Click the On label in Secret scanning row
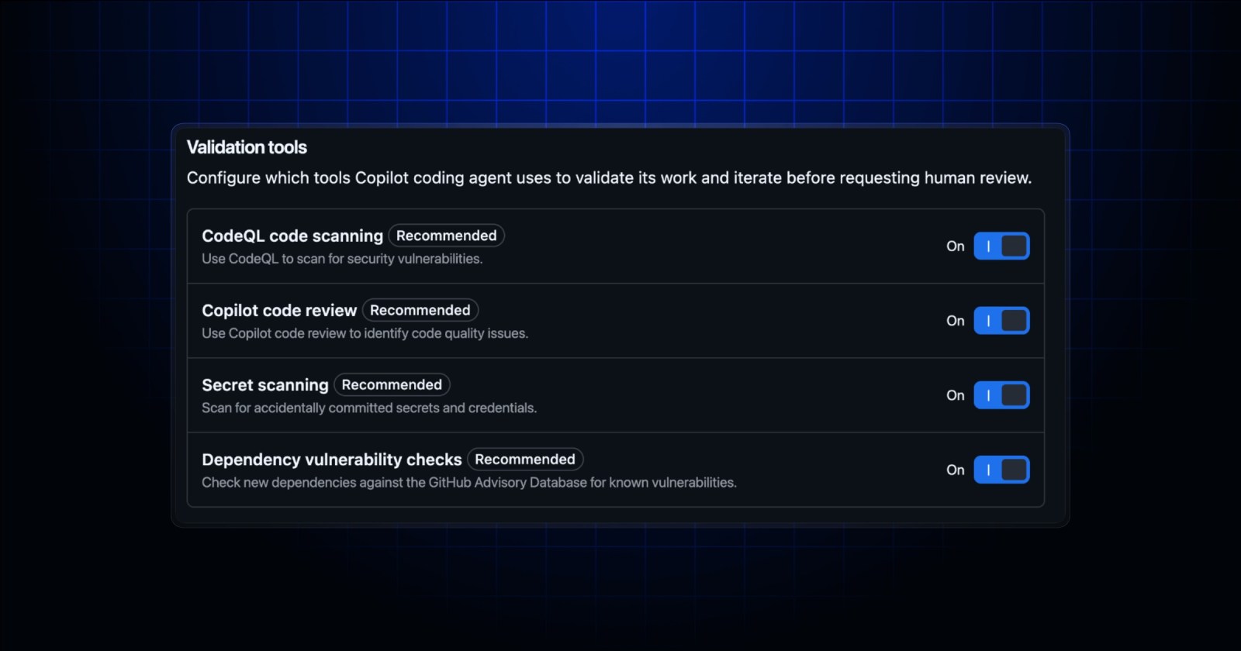This screenshot has height=651, width=1241. click(x=956, y=395)
